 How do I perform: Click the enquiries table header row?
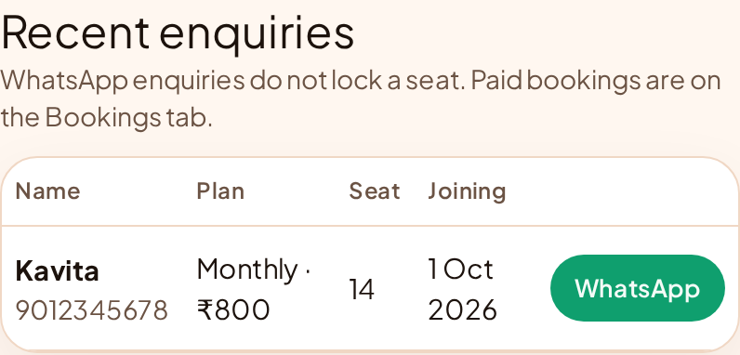370,191
